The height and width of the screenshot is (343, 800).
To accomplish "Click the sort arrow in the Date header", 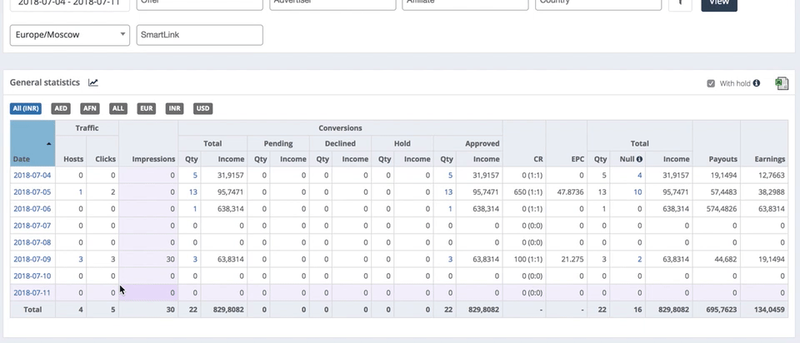I will (48, 144).
